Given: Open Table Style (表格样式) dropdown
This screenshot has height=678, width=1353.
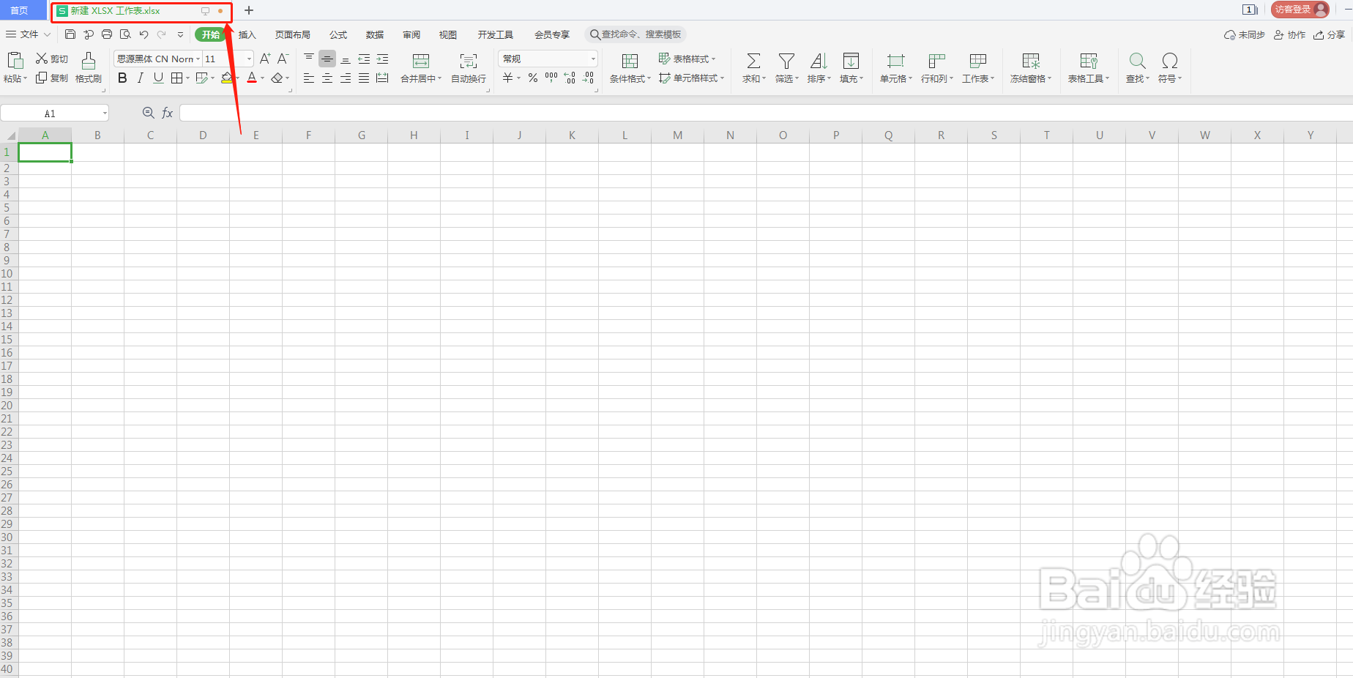Looking at the screenshot, I should (x=687, y=59).
